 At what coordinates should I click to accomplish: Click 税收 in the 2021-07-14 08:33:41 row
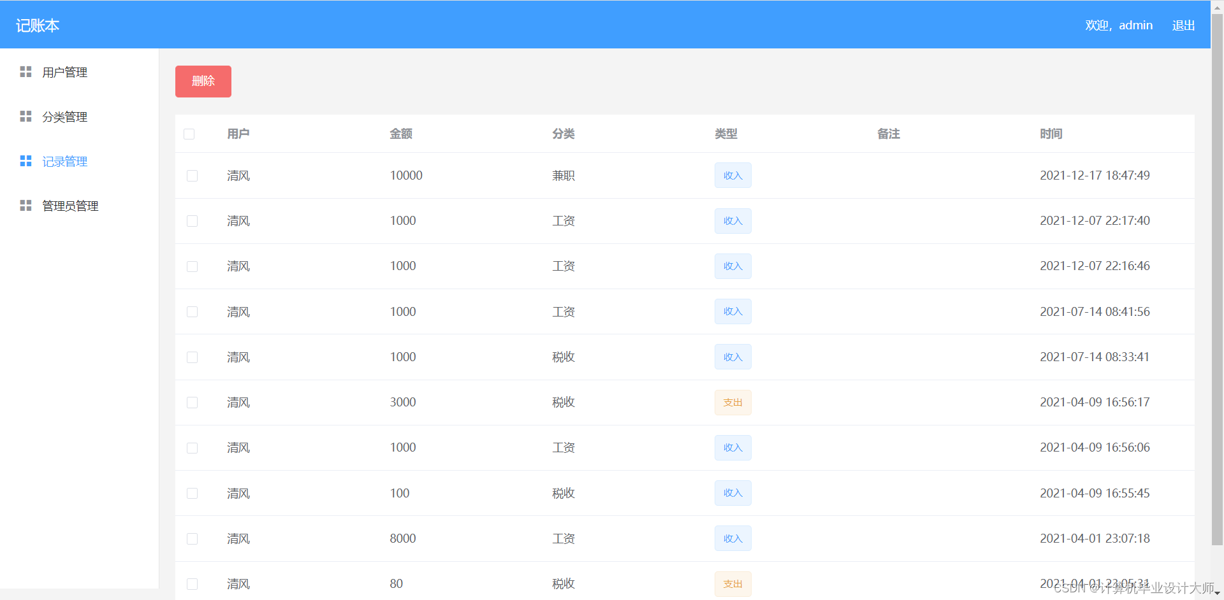(564, 357)
